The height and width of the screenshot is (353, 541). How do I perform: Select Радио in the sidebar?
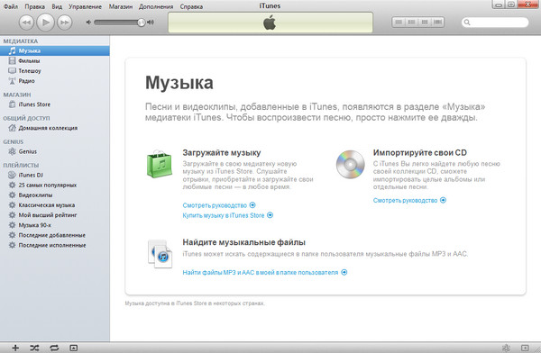coord(55,81)
